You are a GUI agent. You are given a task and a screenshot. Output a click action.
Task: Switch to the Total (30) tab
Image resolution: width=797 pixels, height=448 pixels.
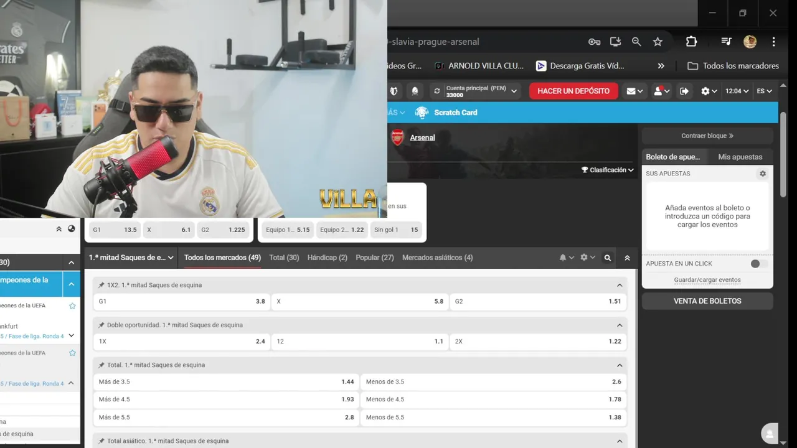(284, 258)
